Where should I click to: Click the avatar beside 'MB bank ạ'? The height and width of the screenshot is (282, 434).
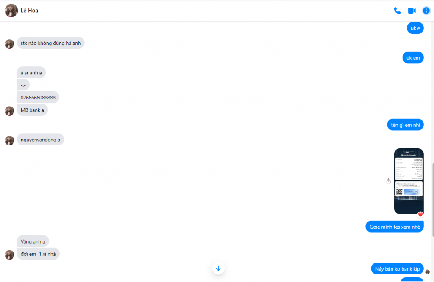[9, 111]
